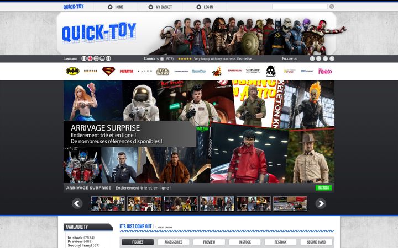The height and width of the screenshot is (248, 398).
Task: Click the green In Stock badge
Action: (x=323, y=188)
